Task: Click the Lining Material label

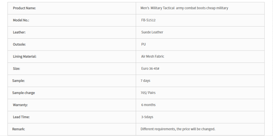Action: 25,56
